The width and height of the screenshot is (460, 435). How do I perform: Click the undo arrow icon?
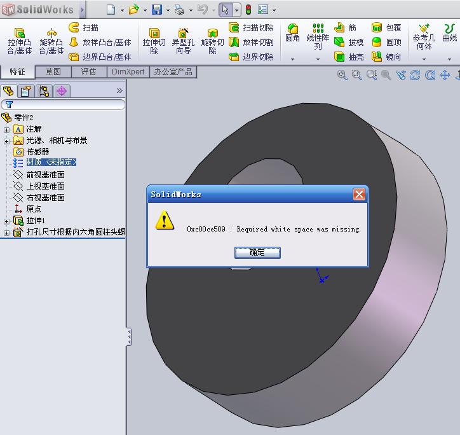click(x=203, y=10)
